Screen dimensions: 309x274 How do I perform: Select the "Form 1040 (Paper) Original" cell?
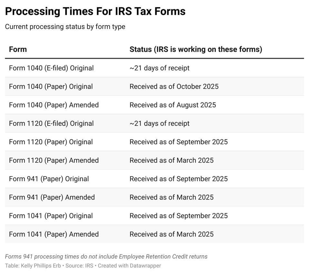tap(51, 86)
